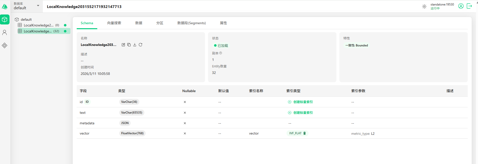Click the text field name cell

[x=83, y=113]
